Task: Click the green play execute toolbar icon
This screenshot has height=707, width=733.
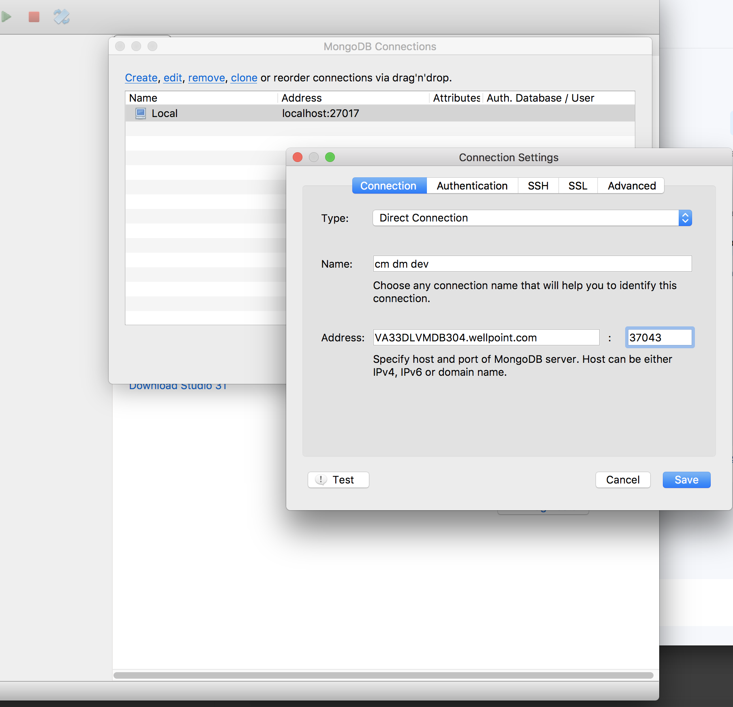Action: (x=6, y=17)
